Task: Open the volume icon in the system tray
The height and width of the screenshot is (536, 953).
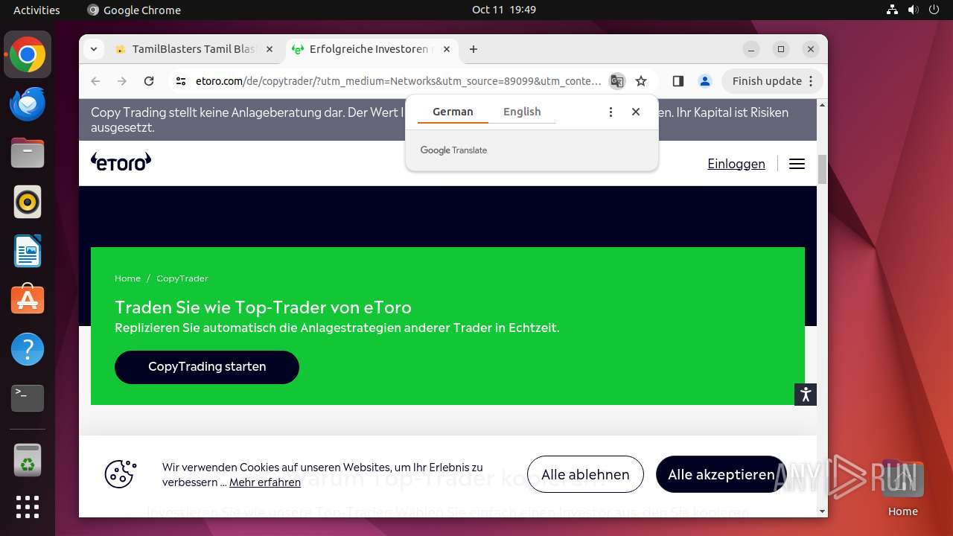Action: tap(914, 10)
